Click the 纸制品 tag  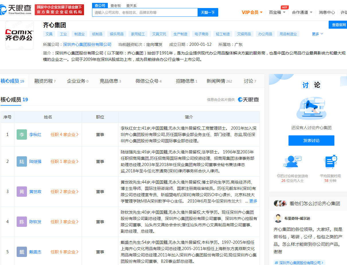click(x=97, y=34)
